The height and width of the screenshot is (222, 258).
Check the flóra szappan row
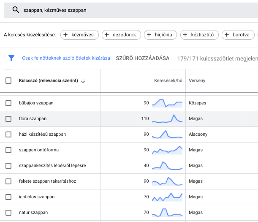coord(8,119)
